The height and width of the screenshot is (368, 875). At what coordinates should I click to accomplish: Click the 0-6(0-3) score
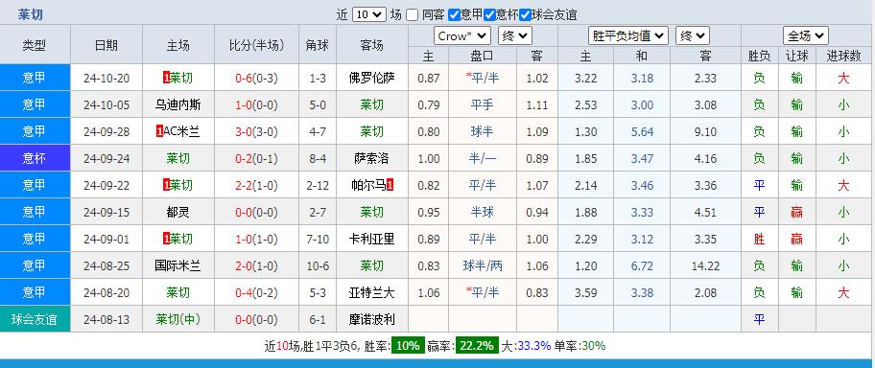[257, 78]
